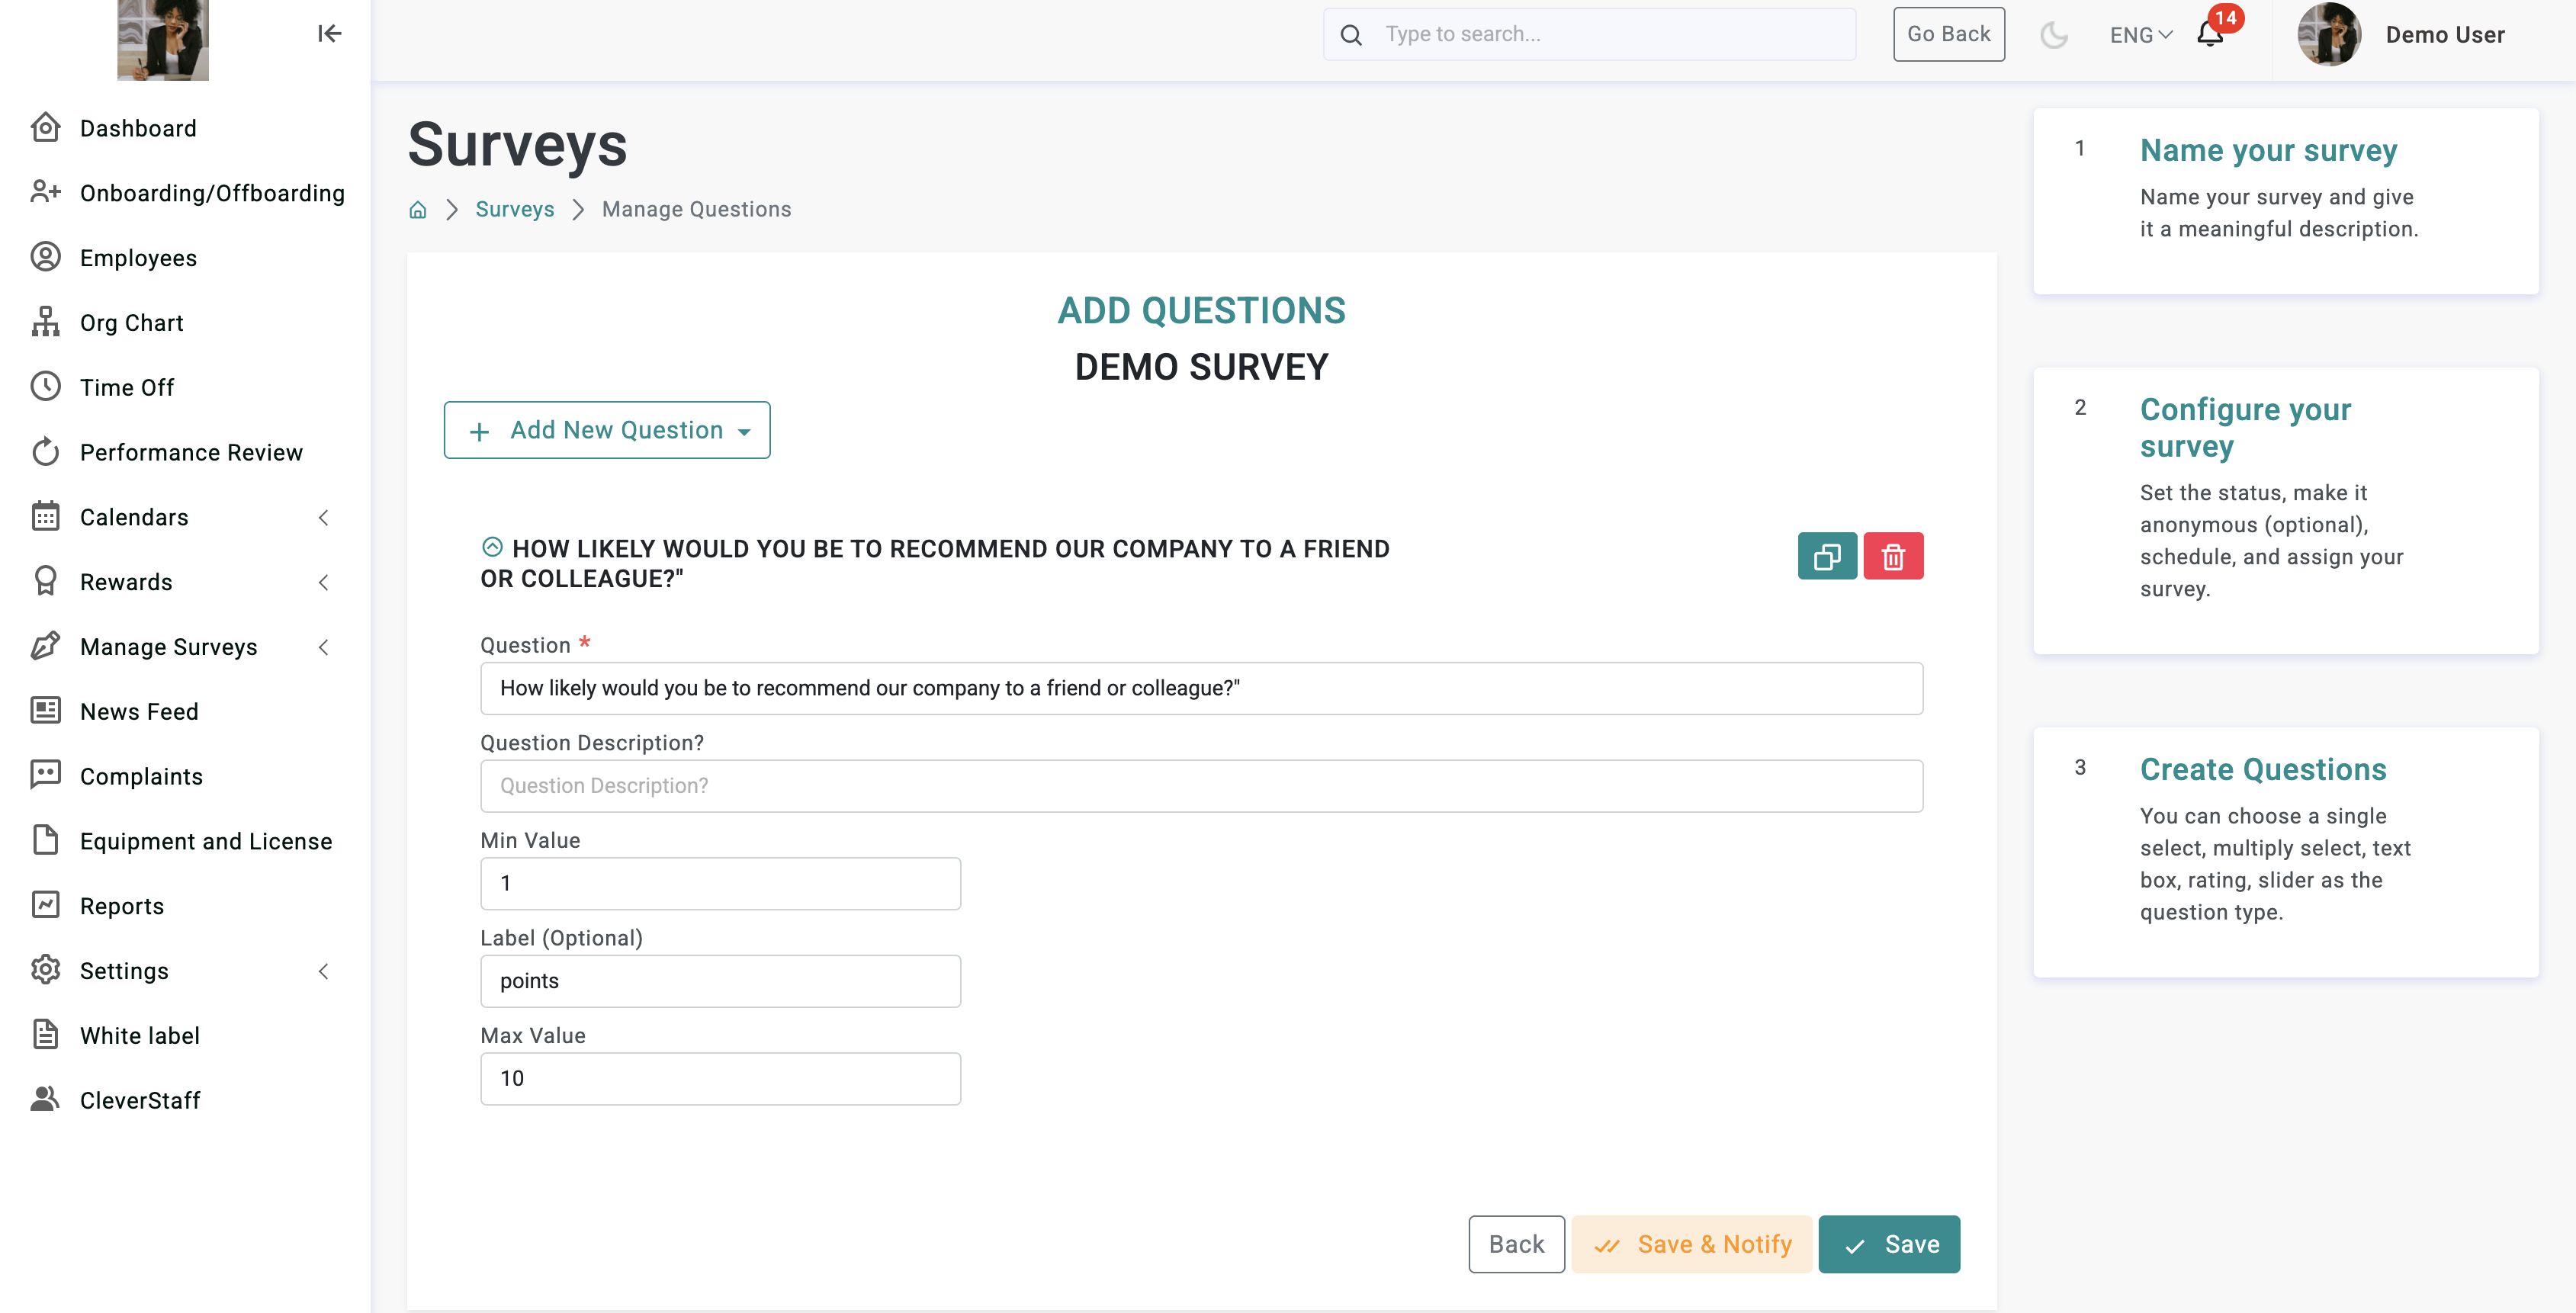Click the teal Save button

(1889, 1244)
